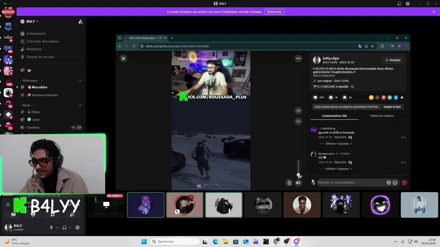
Task: Adjust the TikTok volume slider
Action: coord(298,168)
